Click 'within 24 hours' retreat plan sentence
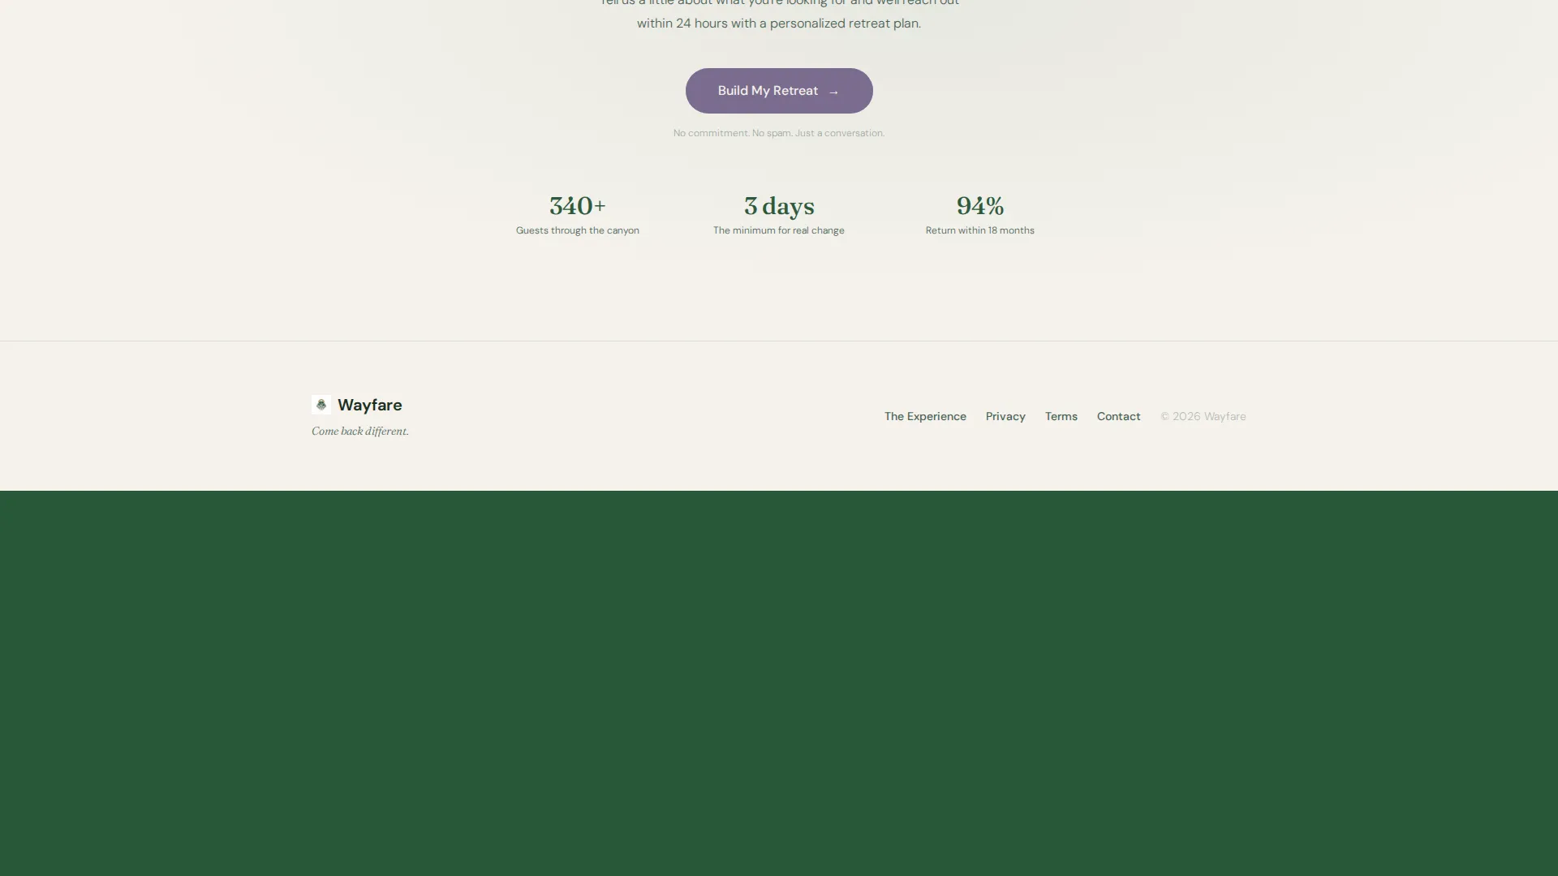 (x=779, y=24)
